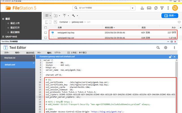Viewport: 182px width, 113px height.
Task: Open Text Editor search magnifier
Action: click(158, 47)
